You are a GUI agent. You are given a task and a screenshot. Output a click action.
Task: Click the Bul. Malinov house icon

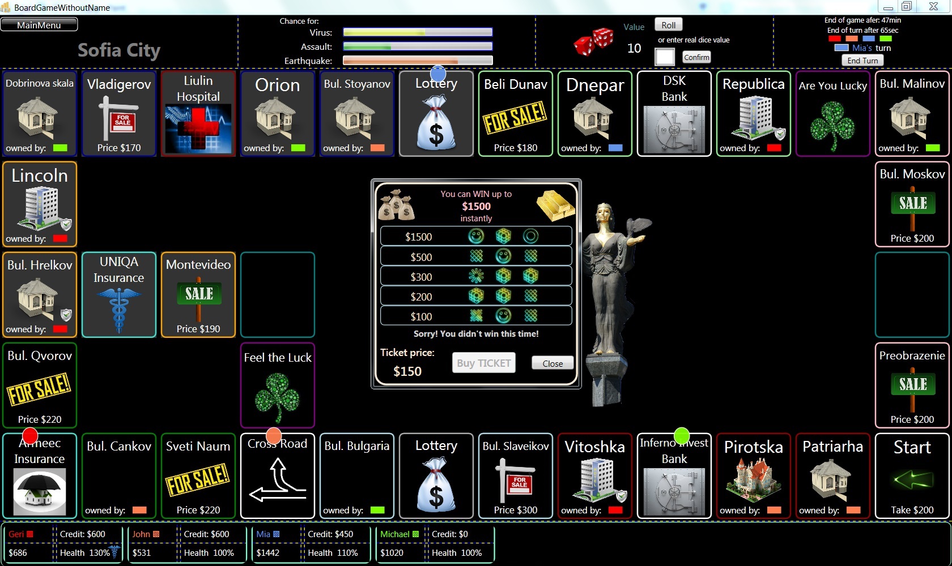[x=910, y=118]
